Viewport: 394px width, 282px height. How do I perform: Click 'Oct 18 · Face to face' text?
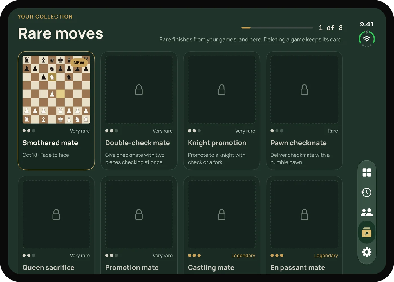[46, 155]
